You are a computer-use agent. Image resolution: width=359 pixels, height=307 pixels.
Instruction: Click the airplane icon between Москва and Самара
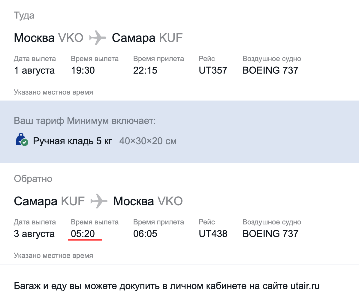click(x=98, y=38)
